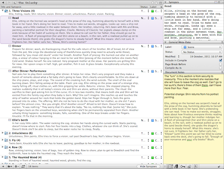This screenshot has height=169, width=224.
Task: Add new item with plus button
Action: pyautogui.click(x=3, y=166)
